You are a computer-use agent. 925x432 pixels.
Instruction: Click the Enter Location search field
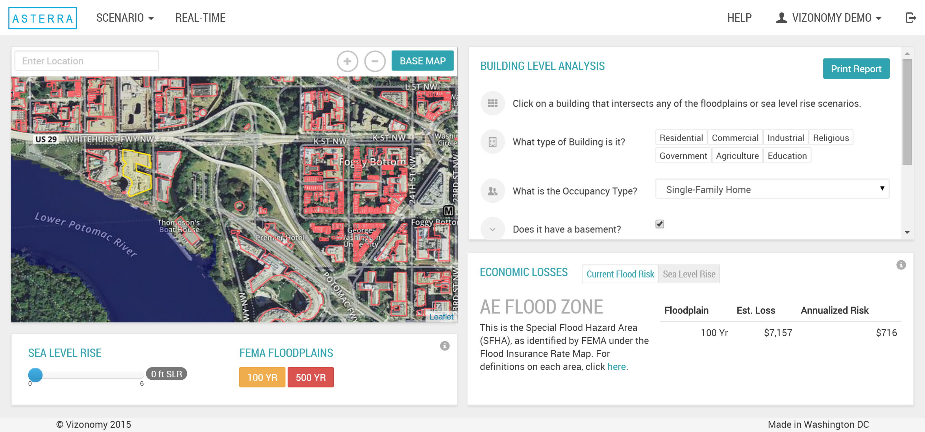coord(86,61)
